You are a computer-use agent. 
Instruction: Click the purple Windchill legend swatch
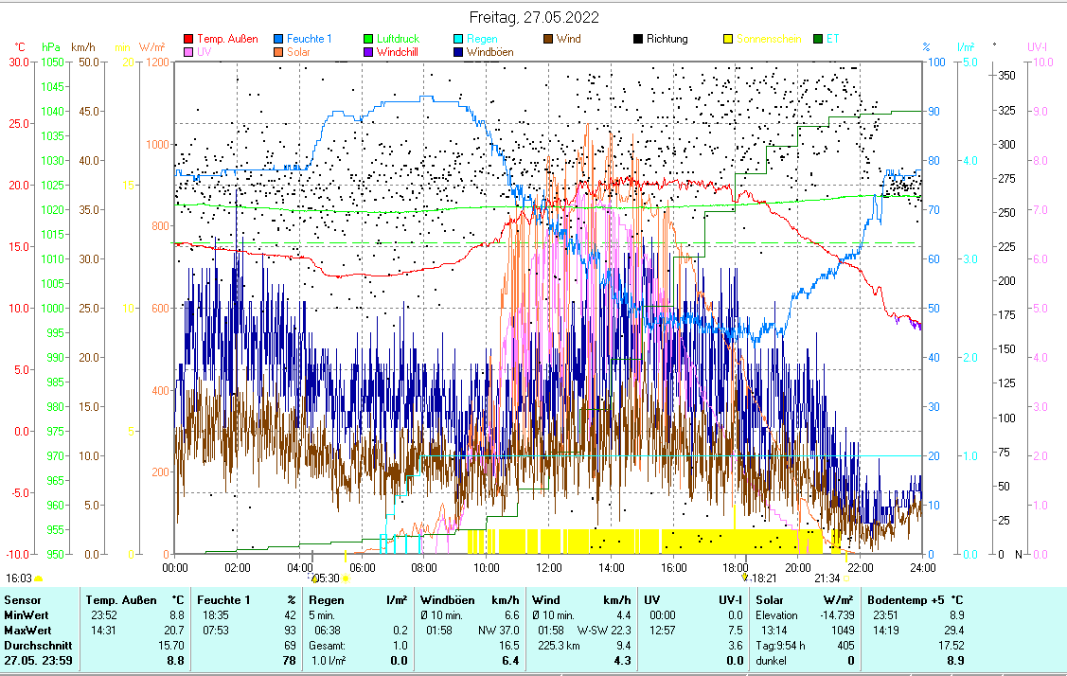coord(368,52)
